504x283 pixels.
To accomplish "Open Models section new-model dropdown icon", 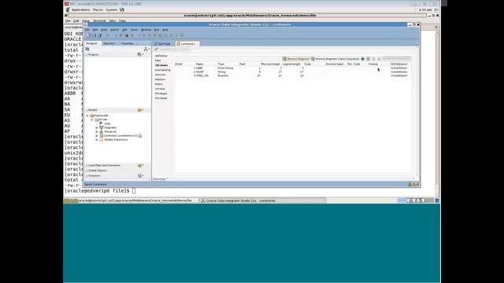I will click(x=140, y=110).
